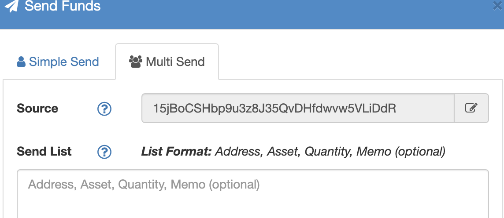Click the bold List Format heading
504x218 pixels.
[177, 151]
